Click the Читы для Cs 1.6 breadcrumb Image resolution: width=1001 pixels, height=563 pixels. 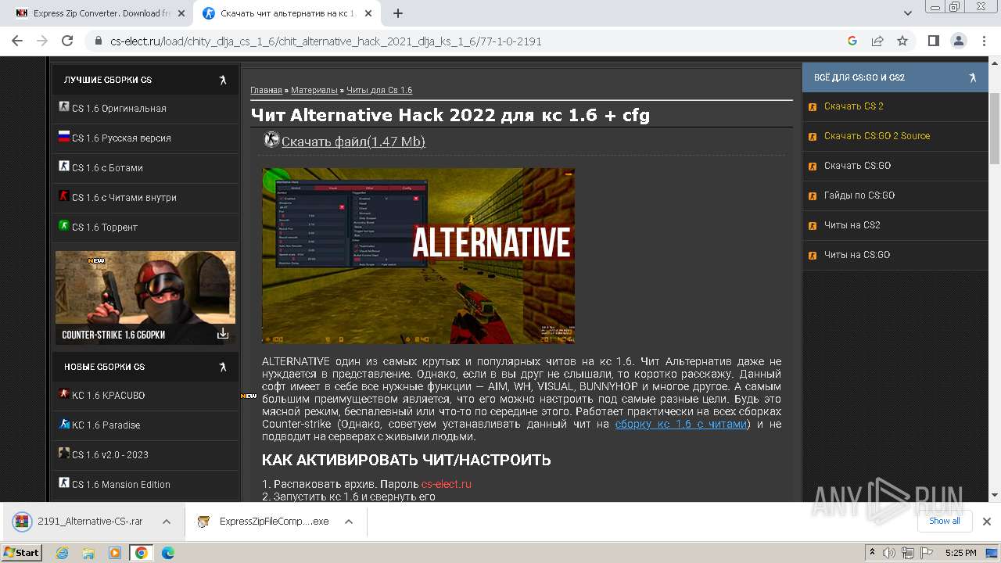(x=379, y=91)
